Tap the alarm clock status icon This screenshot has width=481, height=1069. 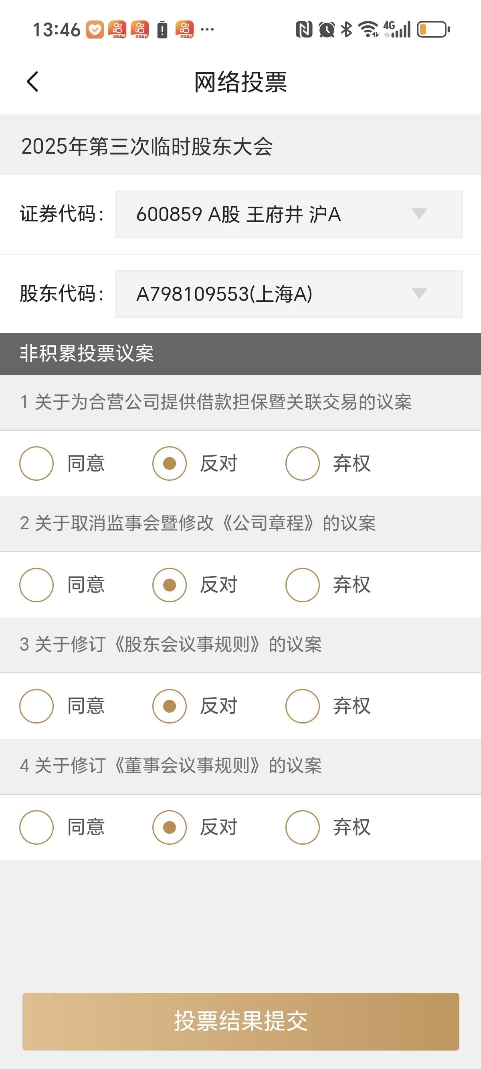pos(326,29)
